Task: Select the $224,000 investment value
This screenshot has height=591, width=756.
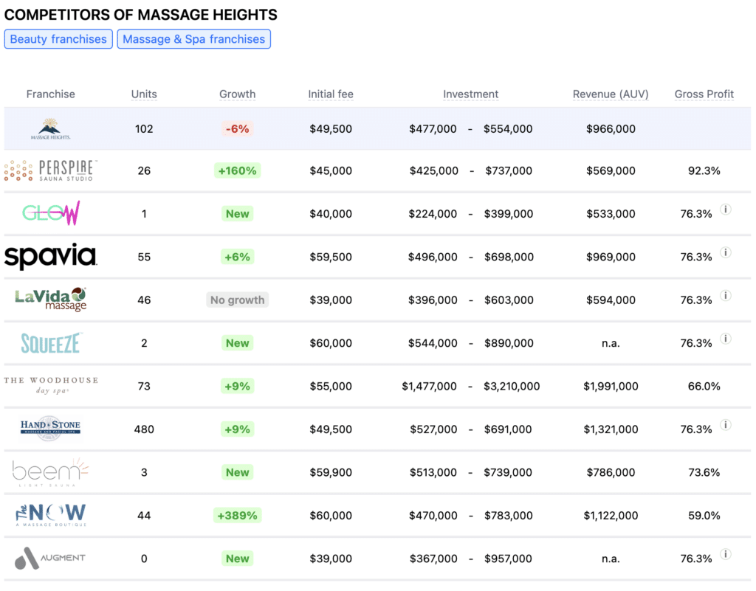Action: coord(433,213)
